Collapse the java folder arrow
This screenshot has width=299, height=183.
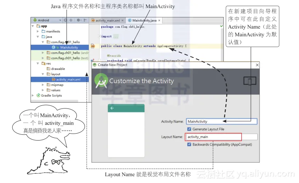click(38, 37)
